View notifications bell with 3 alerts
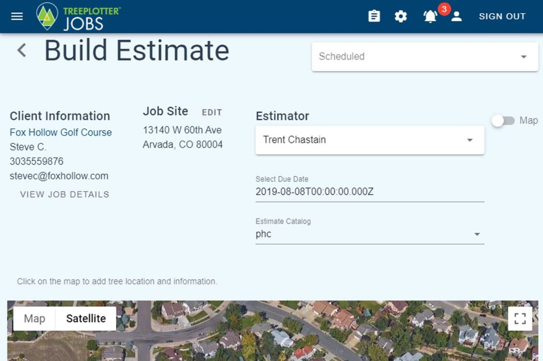This screenshot has width=543, height=361. pos(430,16)
